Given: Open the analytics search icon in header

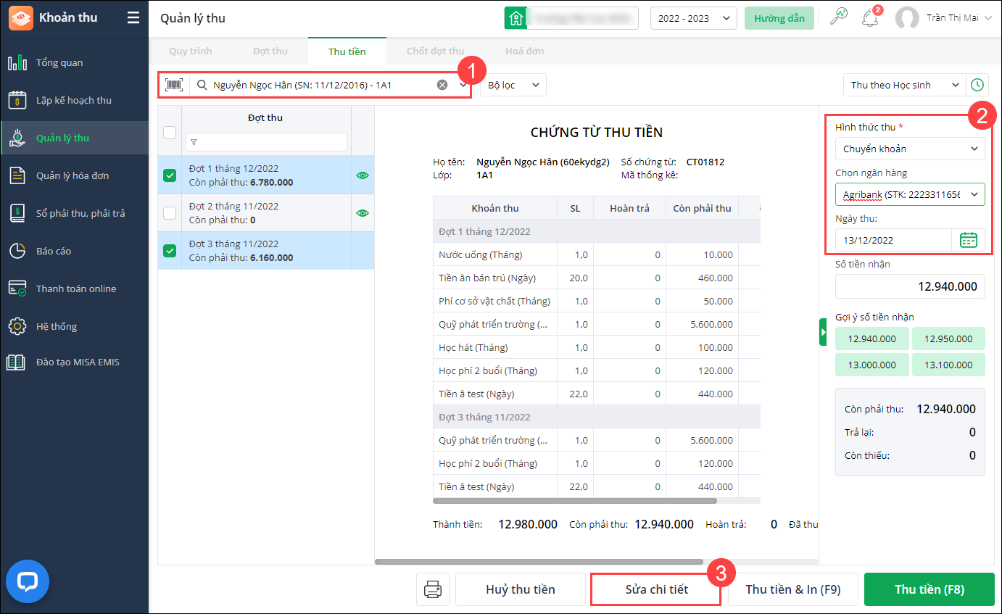Looking at the screenshot, I should tap(838, 17).
